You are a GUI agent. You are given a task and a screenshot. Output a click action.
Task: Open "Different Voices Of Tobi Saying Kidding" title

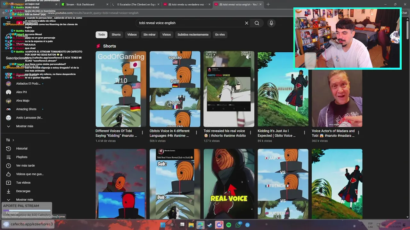117,133
